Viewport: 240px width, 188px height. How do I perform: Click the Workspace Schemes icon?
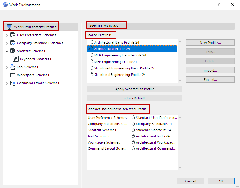tap(13, 75)
